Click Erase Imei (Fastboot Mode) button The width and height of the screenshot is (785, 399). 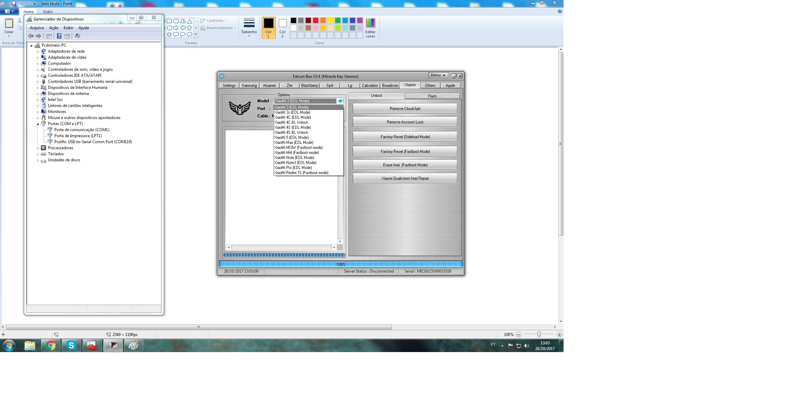tap(405, 165)
